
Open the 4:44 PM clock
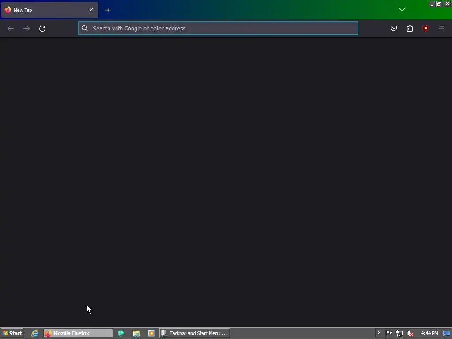(x=429, y=333)
